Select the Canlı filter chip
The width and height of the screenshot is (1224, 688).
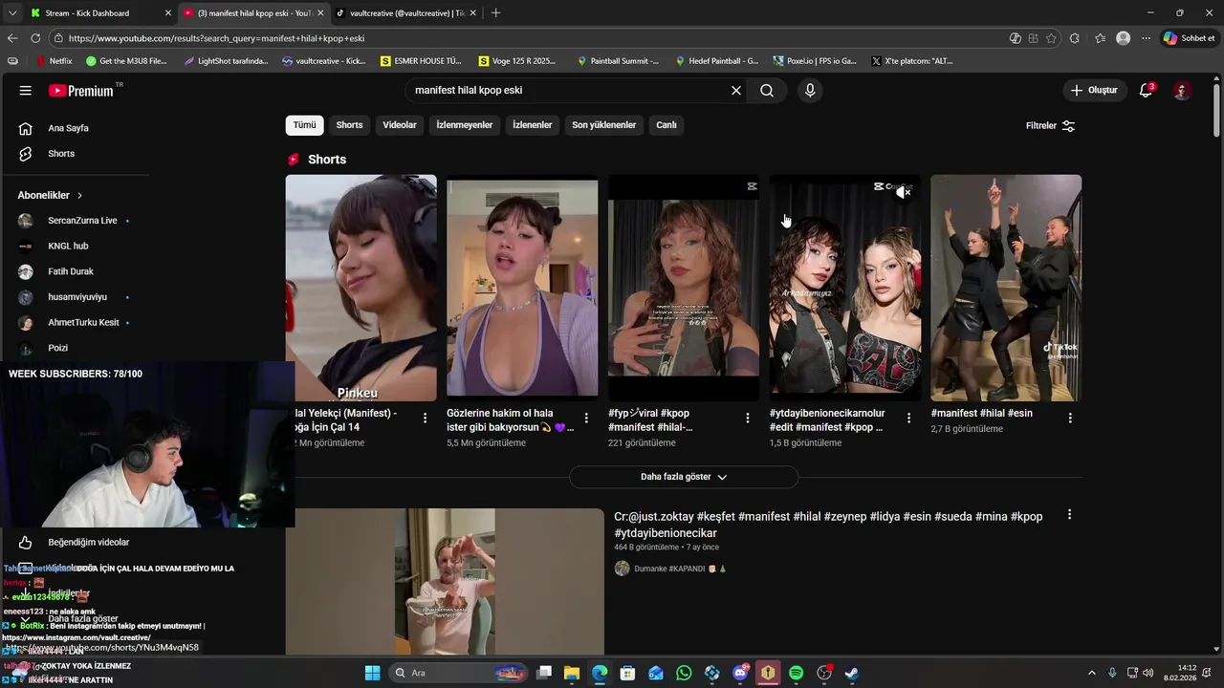coord(667,125)
